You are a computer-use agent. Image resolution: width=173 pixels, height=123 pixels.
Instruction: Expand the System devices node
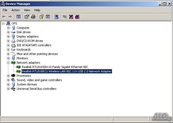pos(8,84)
